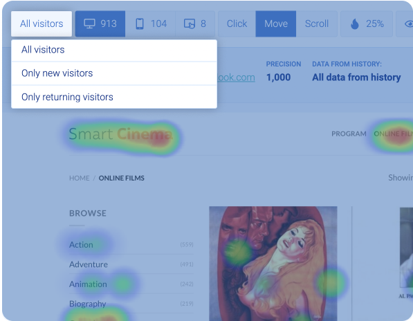Browse the Action category
413x321 pixels.
click(x=81, y=245)
